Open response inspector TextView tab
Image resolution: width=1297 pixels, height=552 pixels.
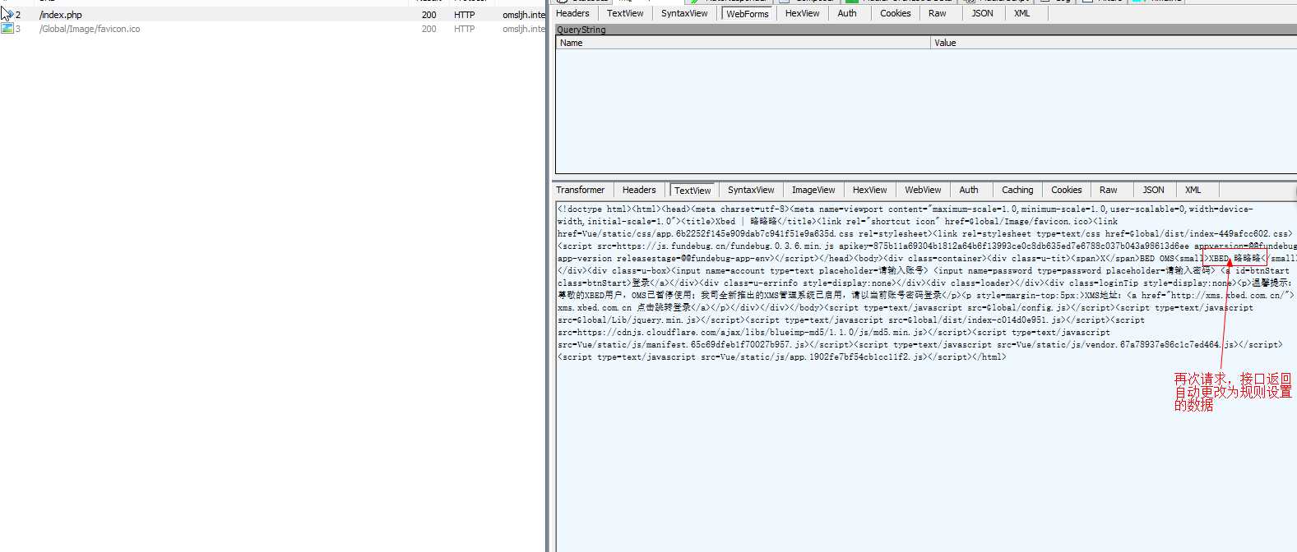[693, 191]
